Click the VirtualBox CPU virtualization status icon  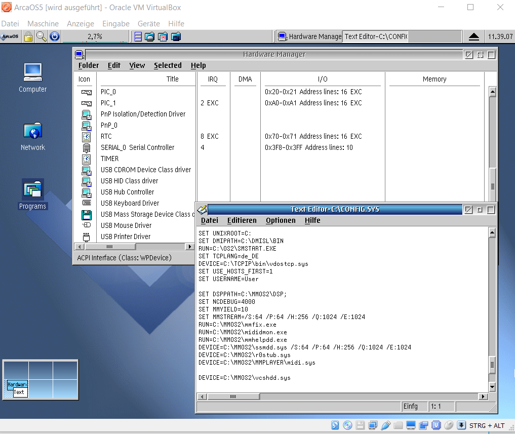[436, 425]
